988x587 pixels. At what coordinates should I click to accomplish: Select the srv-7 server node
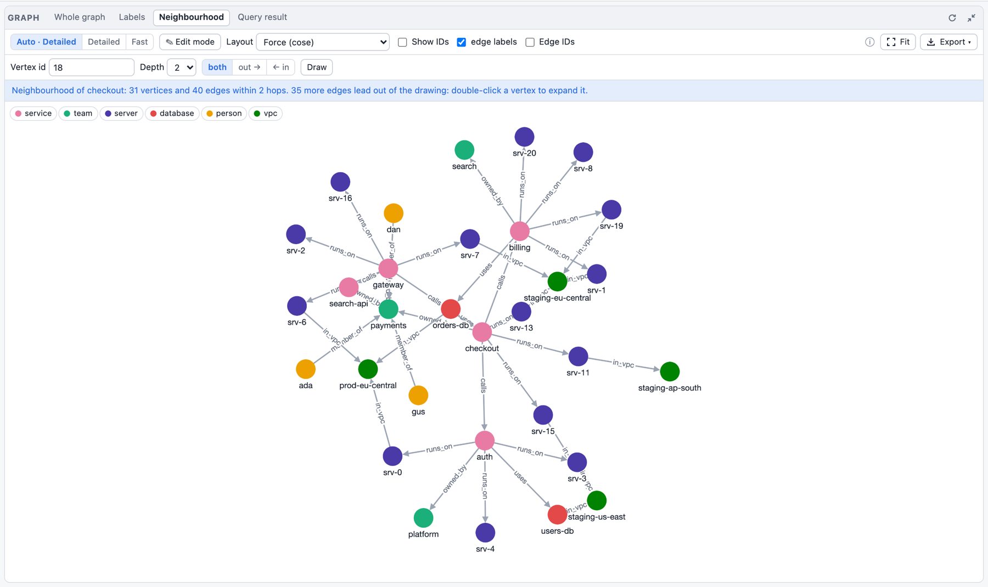(x=470, y=239)
